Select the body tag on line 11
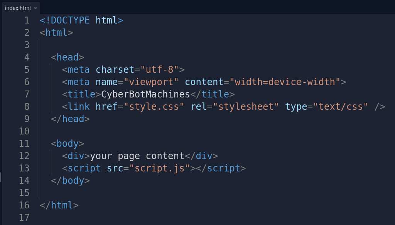 [68, 143]
